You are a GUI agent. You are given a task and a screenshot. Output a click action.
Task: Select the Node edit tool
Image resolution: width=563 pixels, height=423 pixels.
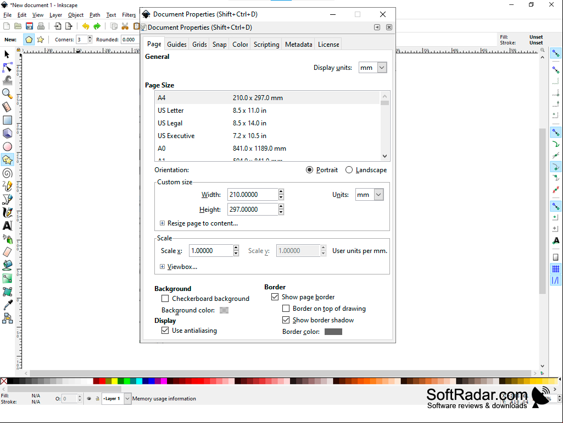(7, 67)
